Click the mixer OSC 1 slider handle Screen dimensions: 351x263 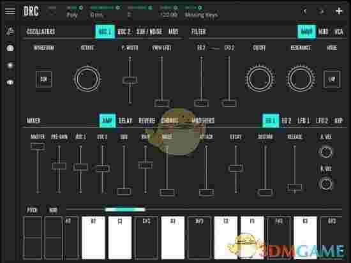(x=80, y=167)
